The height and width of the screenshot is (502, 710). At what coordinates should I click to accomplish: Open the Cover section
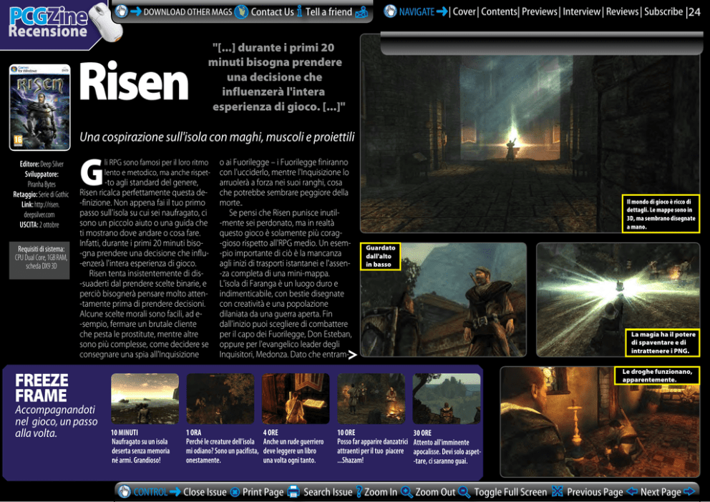tap(464, 11)
